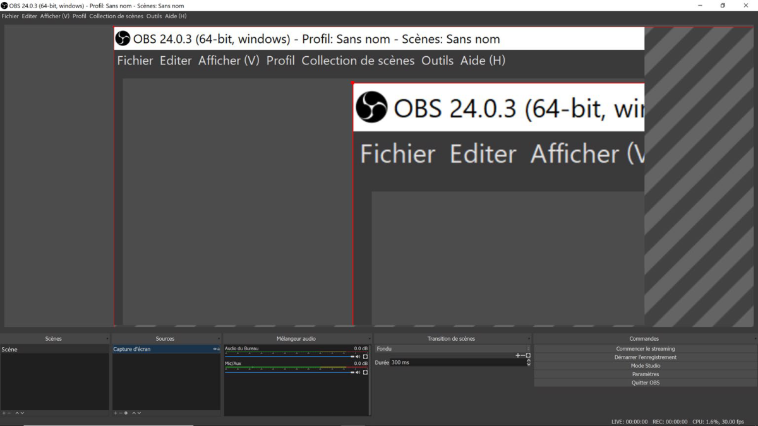Image resolution: width=758 pixels, height=426 pixels.
Task: Adjust the Audio du Bureau volume slider
Action: point(290,357)
